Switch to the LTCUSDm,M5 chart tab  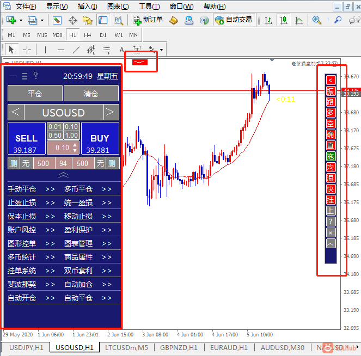point(127,347)
